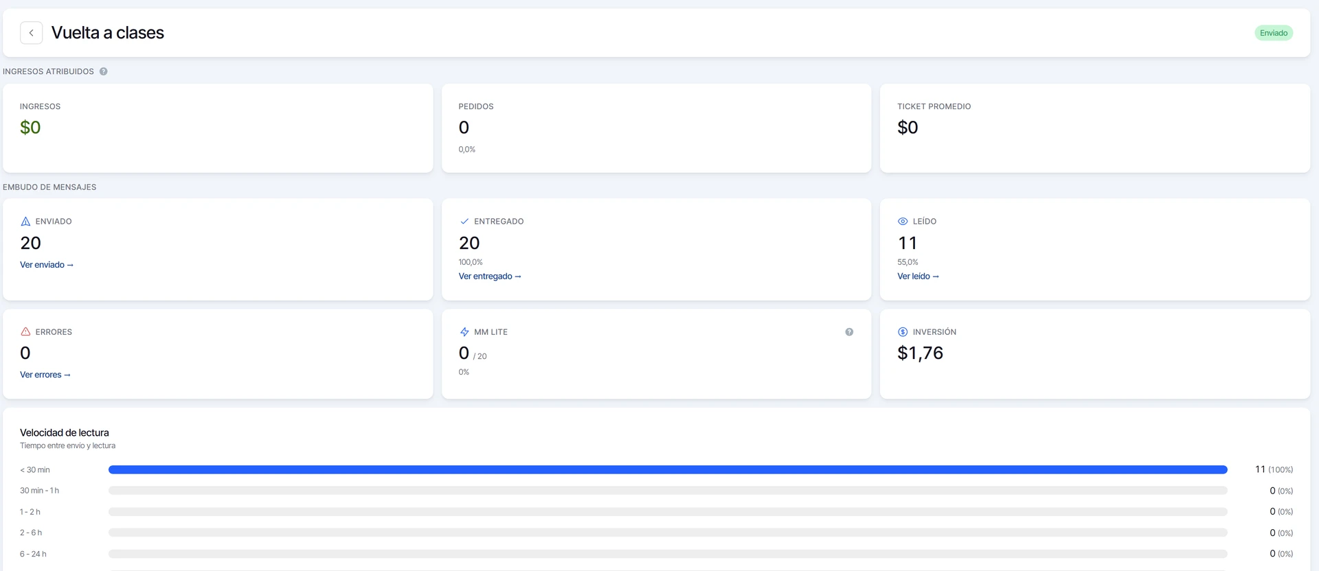
Task: Click the Errores count 0
Action: pyautogui.click(x=25, y=353)
